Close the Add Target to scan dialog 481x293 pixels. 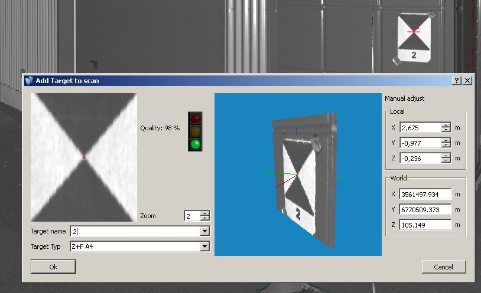tap(467, 81)
